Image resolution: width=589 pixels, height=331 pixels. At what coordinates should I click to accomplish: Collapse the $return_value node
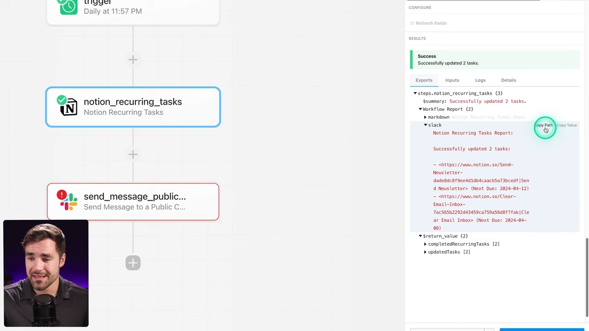420,236
